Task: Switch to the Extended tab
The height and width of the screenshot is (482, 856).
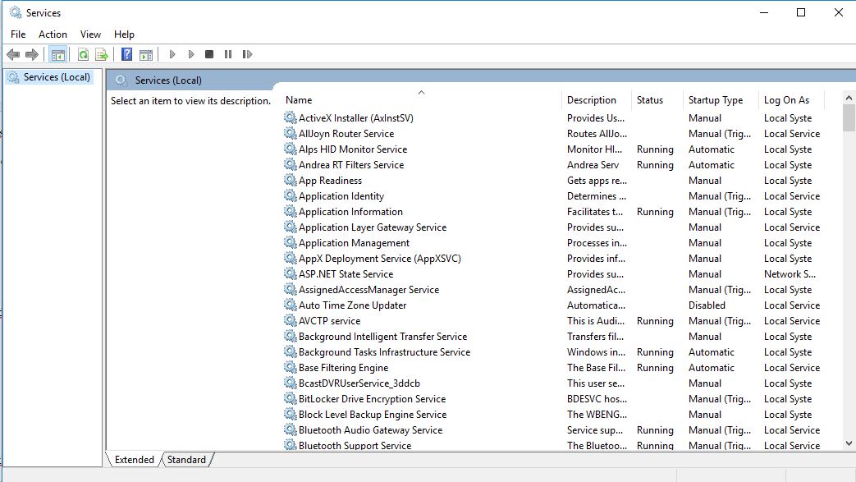Action: pos(135,460)
